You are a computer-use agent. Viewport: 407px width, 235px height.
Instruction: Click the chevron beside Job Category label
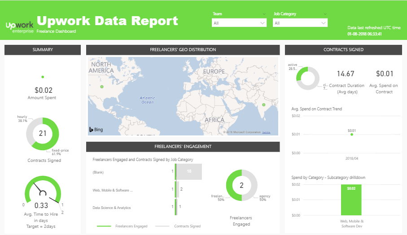click(325, 14)
